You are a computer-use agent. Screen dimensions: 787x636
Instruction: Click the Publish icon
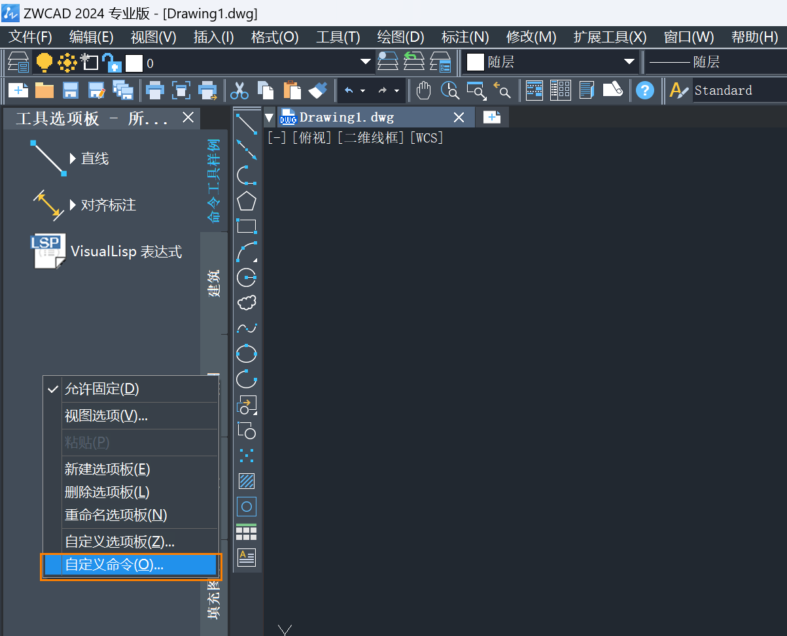pyautogui.click(x=208, y=90)
